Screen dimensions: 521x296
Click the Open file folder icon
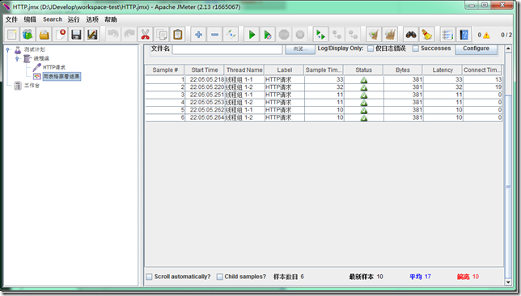(44, 35)
